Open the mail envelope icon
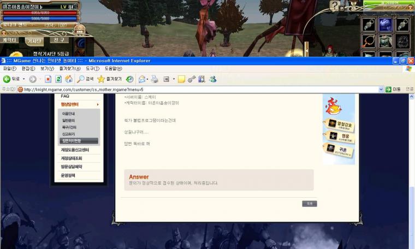 coord(142,79)
